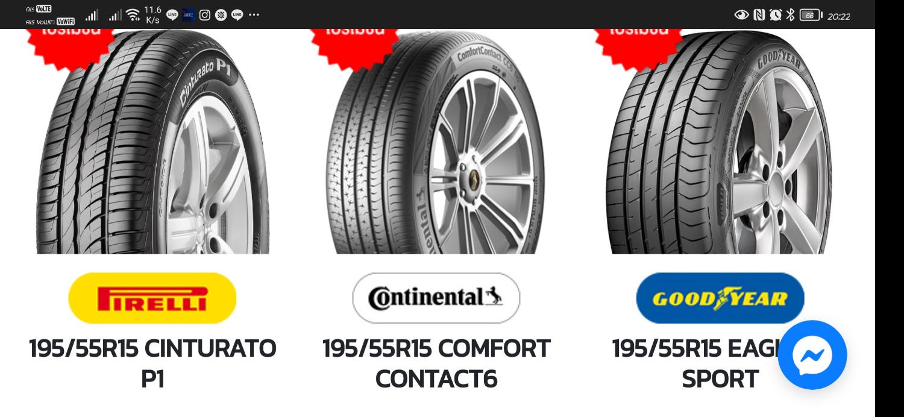
Task: View the Goodyear Eagle Sport tire image
Action: tap(720, 142)
